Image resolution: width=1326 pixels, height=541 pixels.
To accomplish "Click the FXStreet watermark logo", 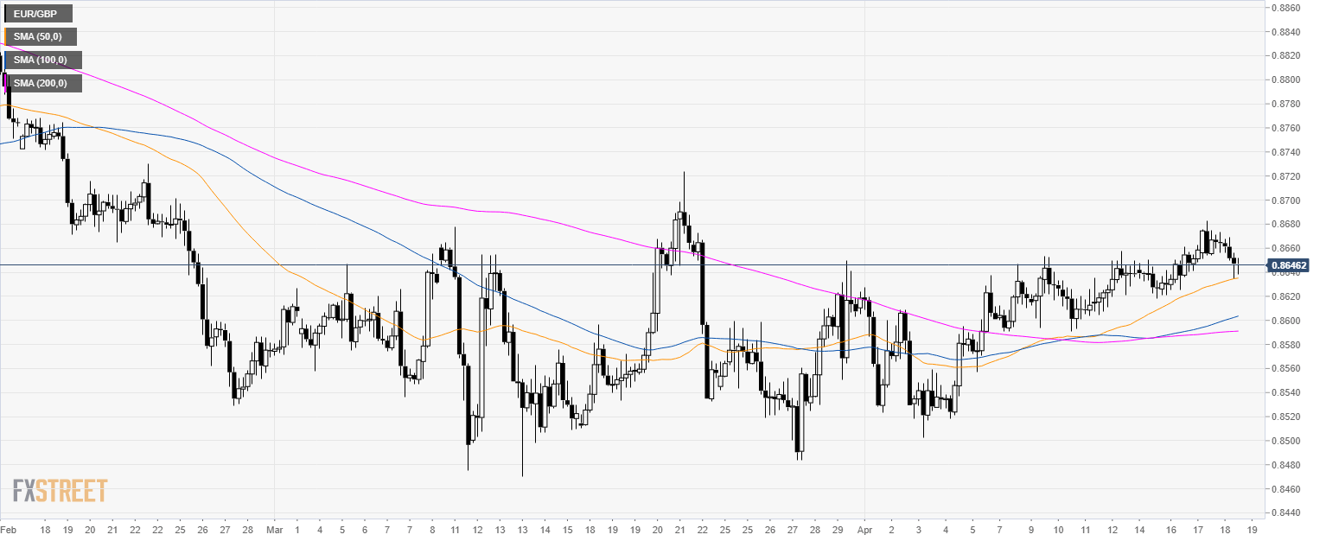I will pyautogui.click(x=60, y=490).
